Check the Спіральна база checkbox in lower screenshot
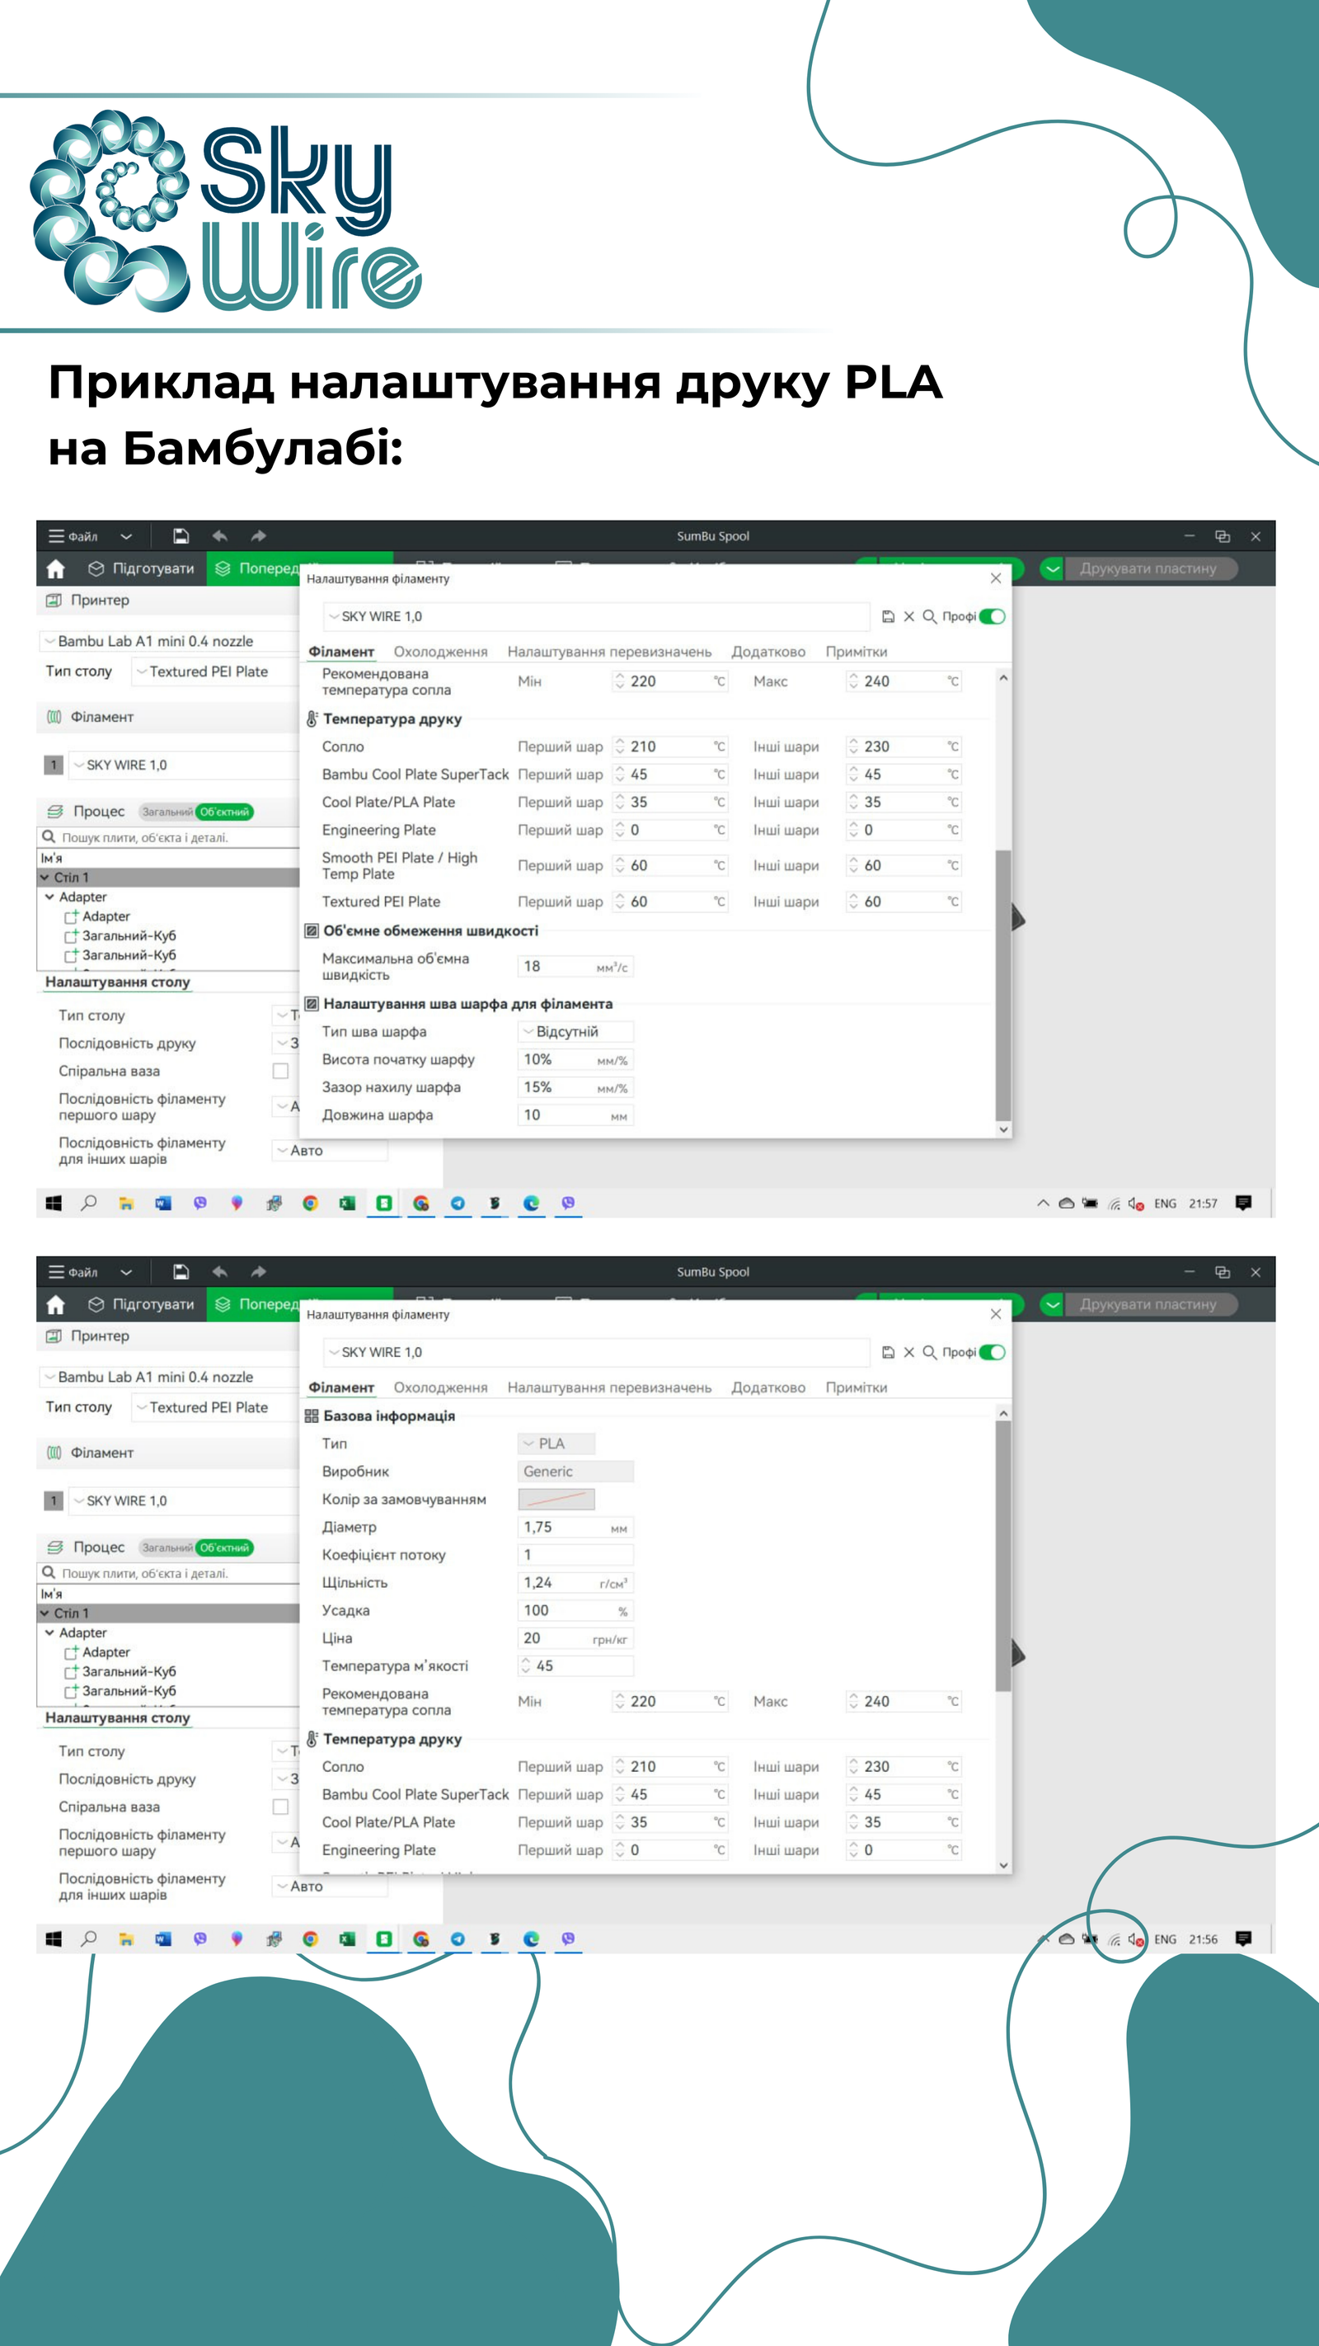Screen dimensions: 1319x2346 [280, 1807]
